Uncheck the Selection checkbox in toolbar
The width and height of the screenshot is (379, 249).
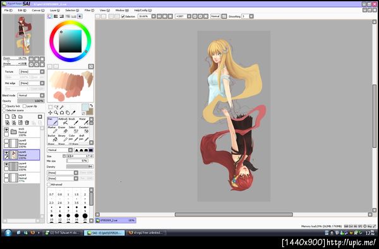pos(123,16)
